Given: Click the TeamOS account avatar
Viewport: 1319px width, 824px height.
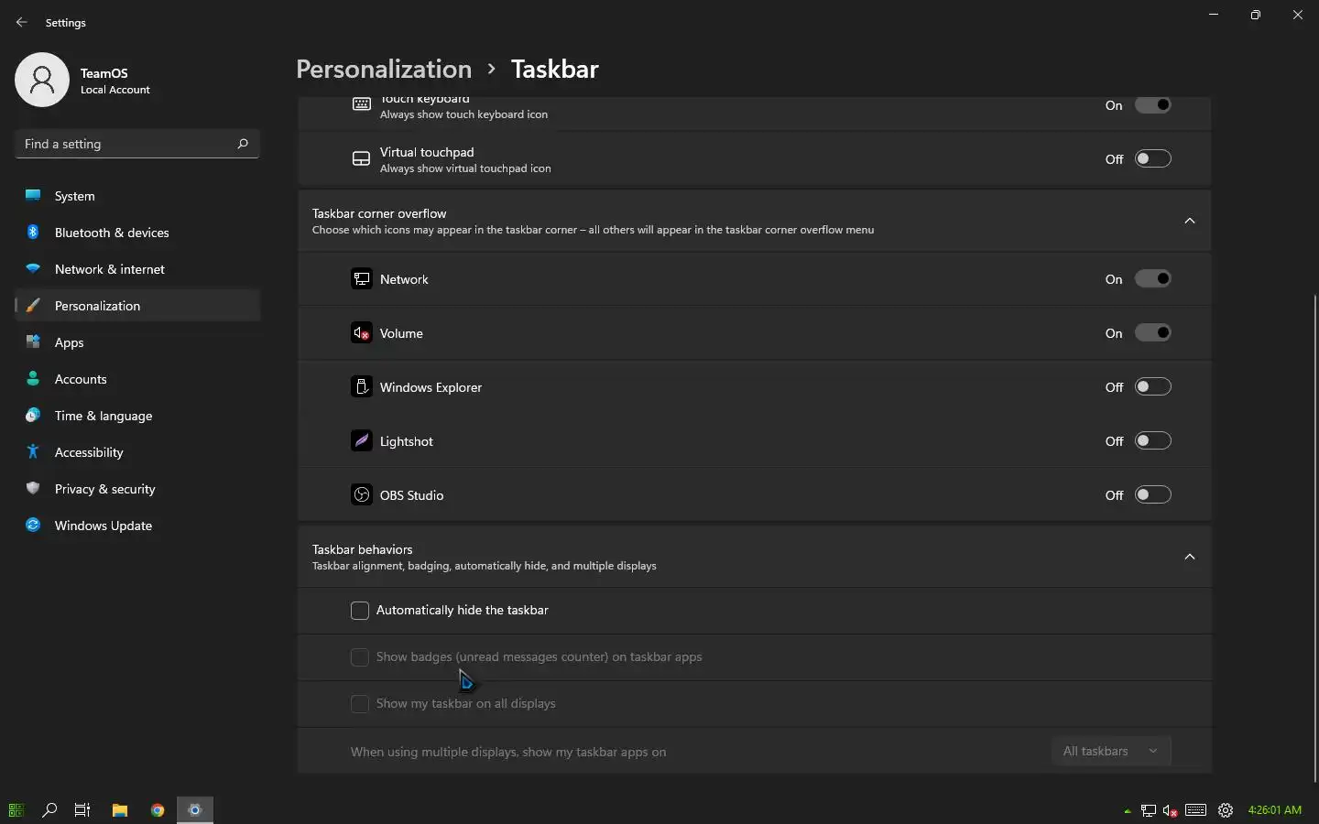Looking at the screenshot, I should [42, 80].
